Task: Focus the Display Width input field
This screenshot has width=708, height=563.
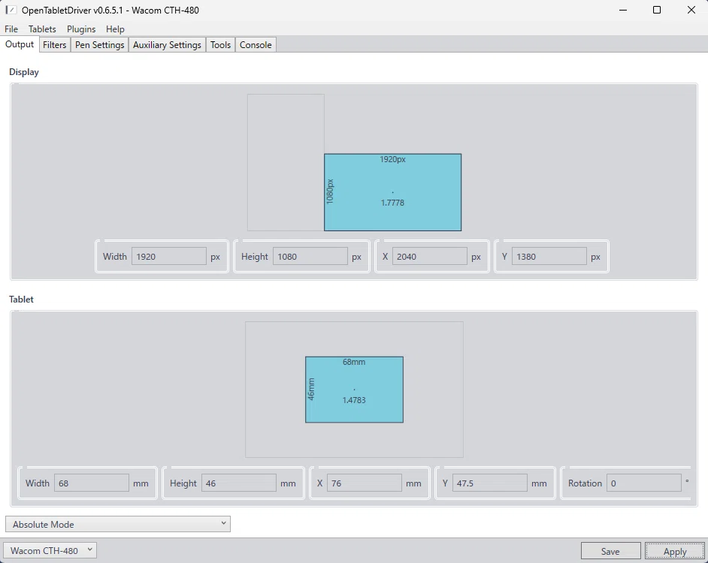Action: [169, 256]
